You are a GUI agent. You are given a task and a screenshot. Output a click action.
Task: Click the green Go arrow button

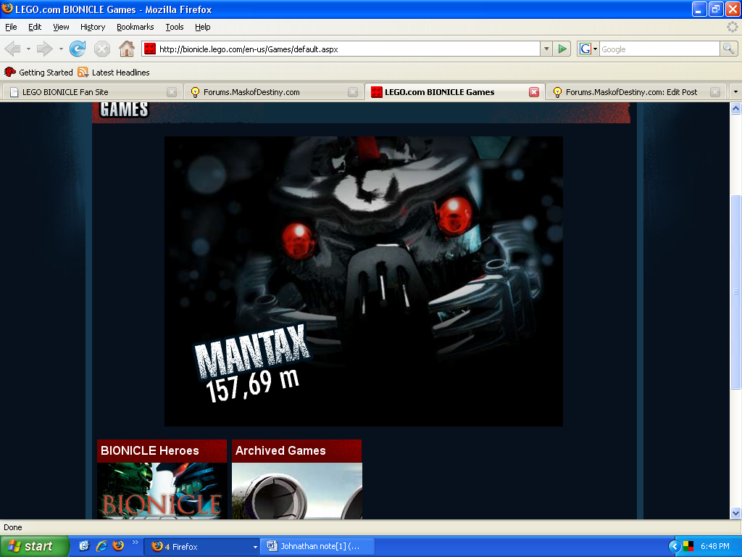[562, 49]
